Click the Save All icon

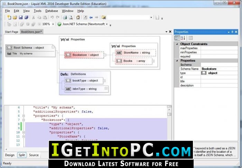click(26, 17)
